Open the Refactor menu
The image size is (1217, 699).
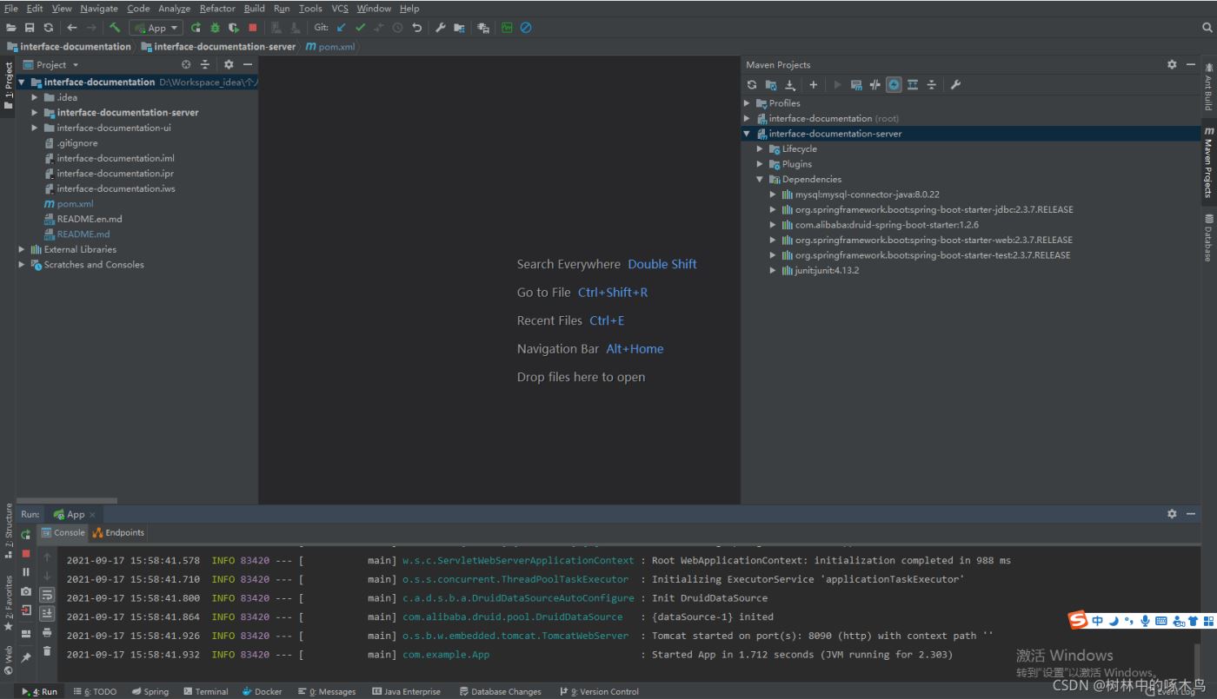pos(217,9)
